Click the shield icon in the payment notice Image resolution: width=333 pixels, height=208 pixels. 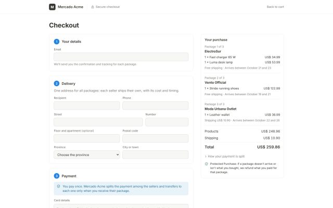[x=58, y=186]
